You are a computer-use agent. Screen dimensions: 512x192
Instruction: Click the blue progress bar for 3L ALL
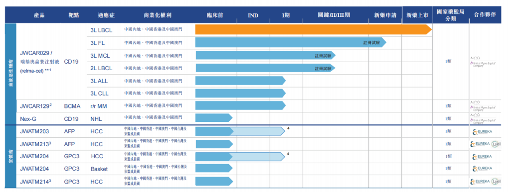coord(240,81)
